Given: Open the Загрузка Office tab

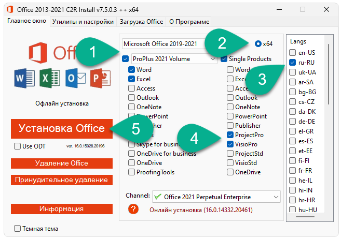Looking at the screenshot, I should tap(141, 22).
